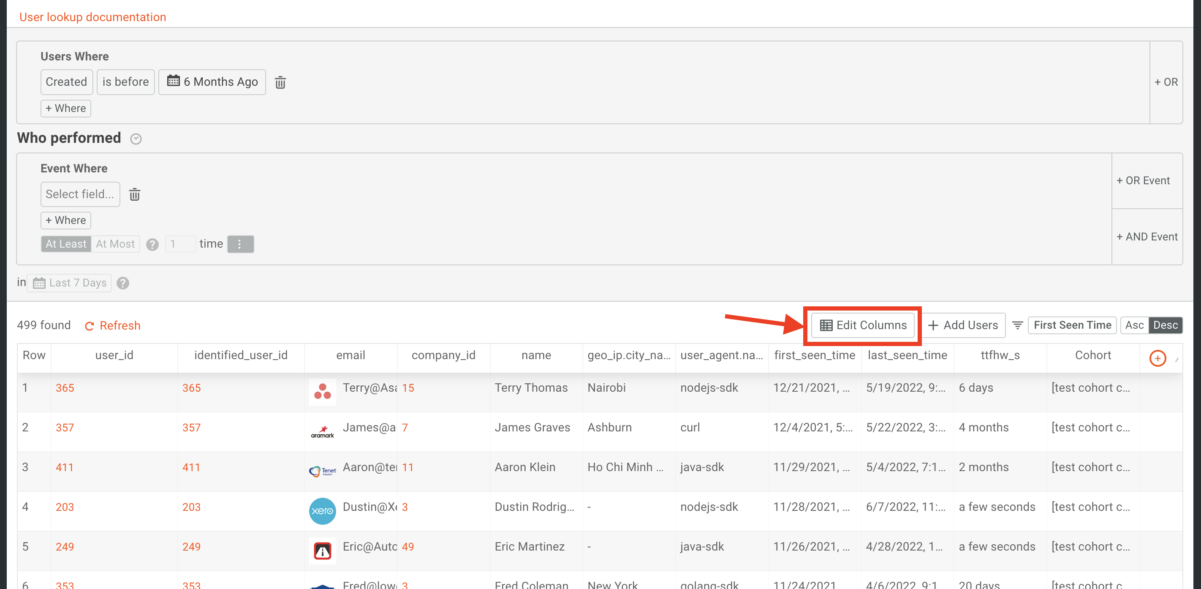Image resolution: width=1201 pixels, height=589 pixels.
Task: Click the Refresh icon to reload results
Action: [x=90, y=325]
